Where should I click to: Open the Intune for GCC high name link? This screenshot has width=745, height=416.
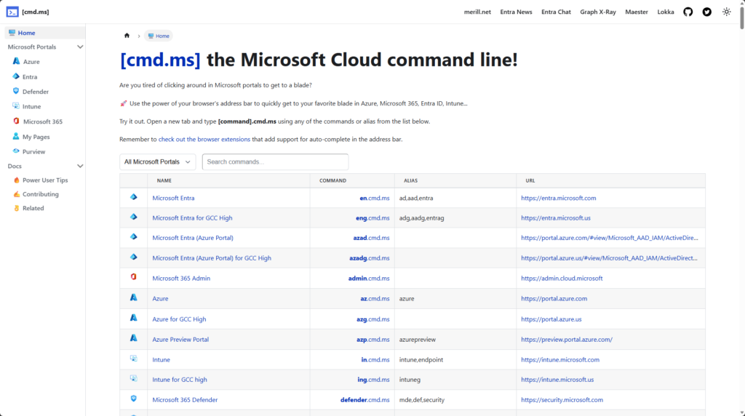(x=180, y=380)
